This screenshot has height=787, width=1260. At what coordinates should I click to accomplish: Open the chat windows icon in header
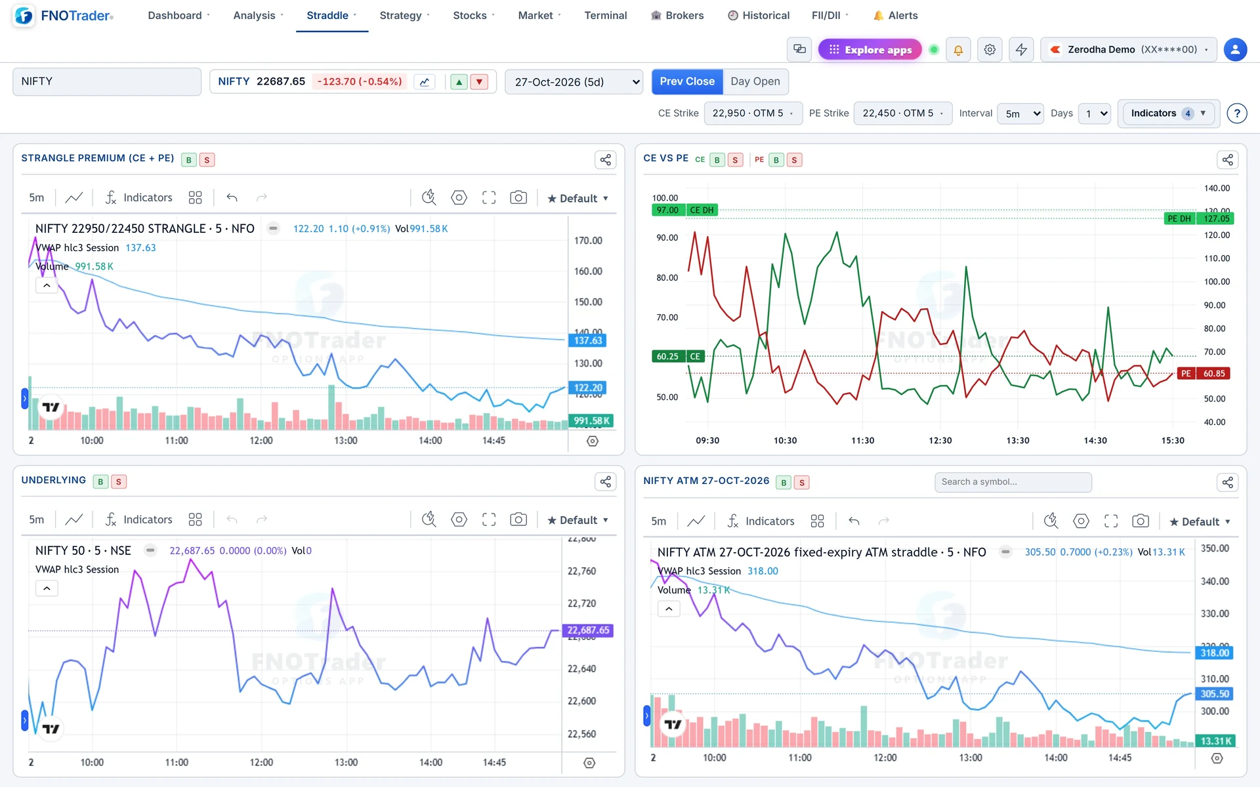799,49
